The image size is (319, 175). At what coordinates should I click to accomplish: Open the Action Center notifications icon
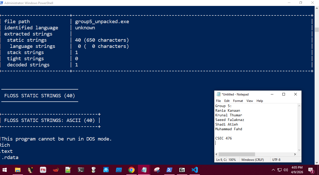pos(311,170)
